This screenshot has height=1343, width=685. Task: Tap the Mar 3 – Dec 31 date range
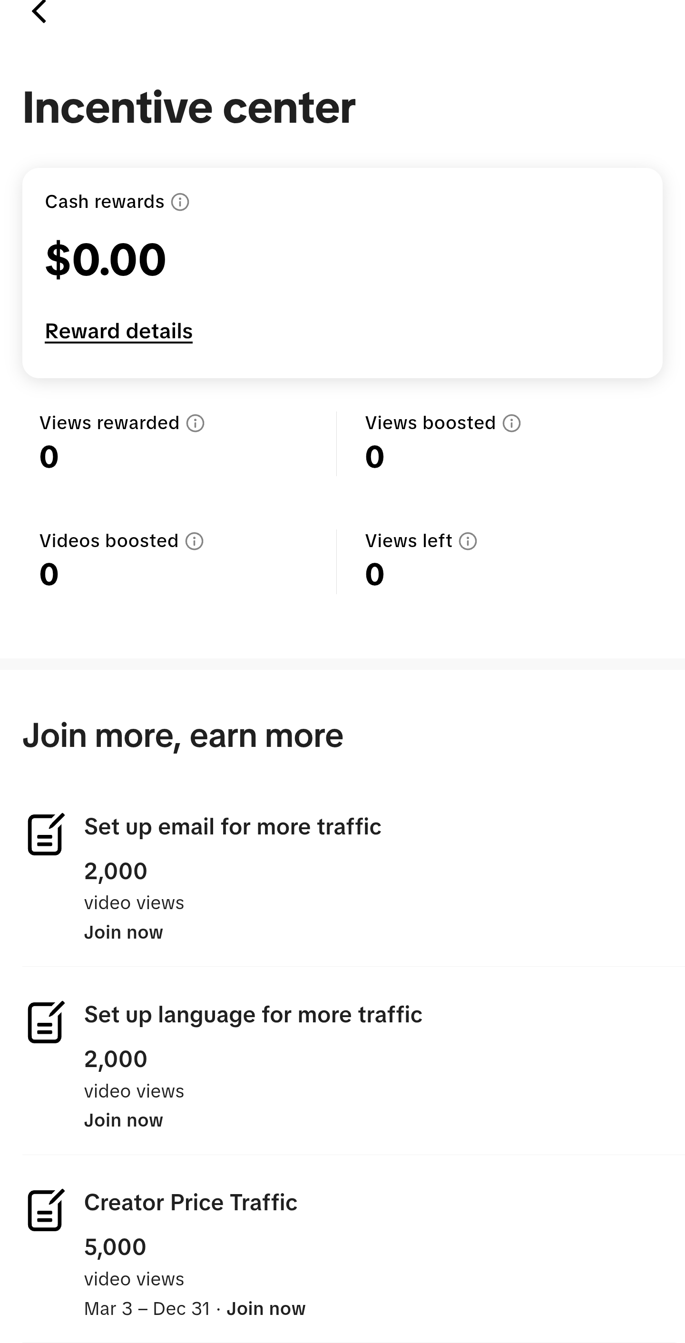tap(147, 1309)
